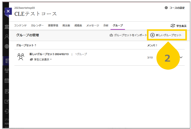Screen dimensions: 191x129
Task: Click the globe activity icon in sidebar
Action: click(7, 46)
